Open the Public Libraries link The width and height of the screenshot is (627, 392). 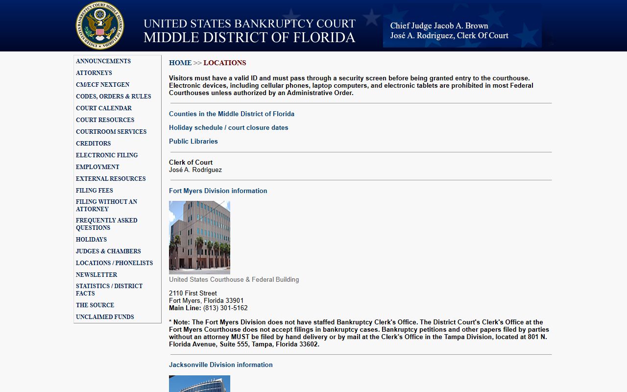(x=193, y=141)
